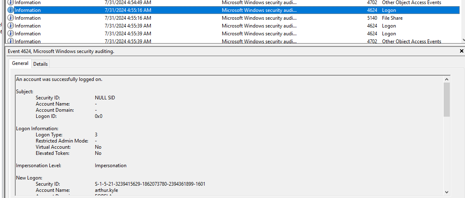465x198 pixels.
Task: Select the General tab
Action: coord(20,63)
